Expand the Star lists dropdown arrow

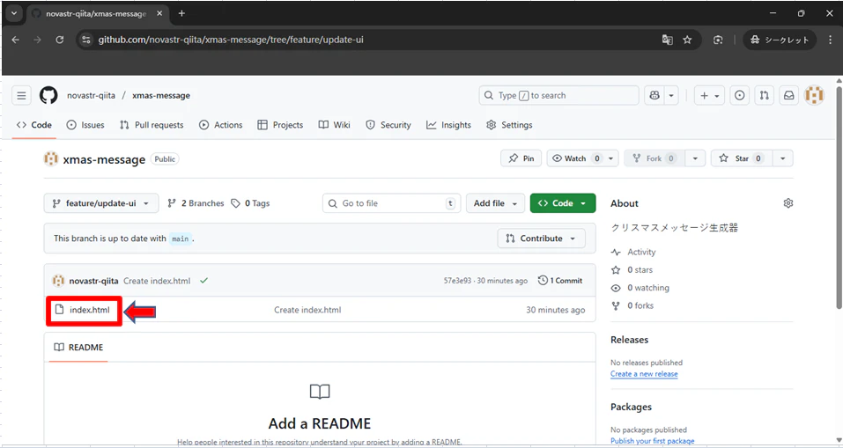pos(783,158)
